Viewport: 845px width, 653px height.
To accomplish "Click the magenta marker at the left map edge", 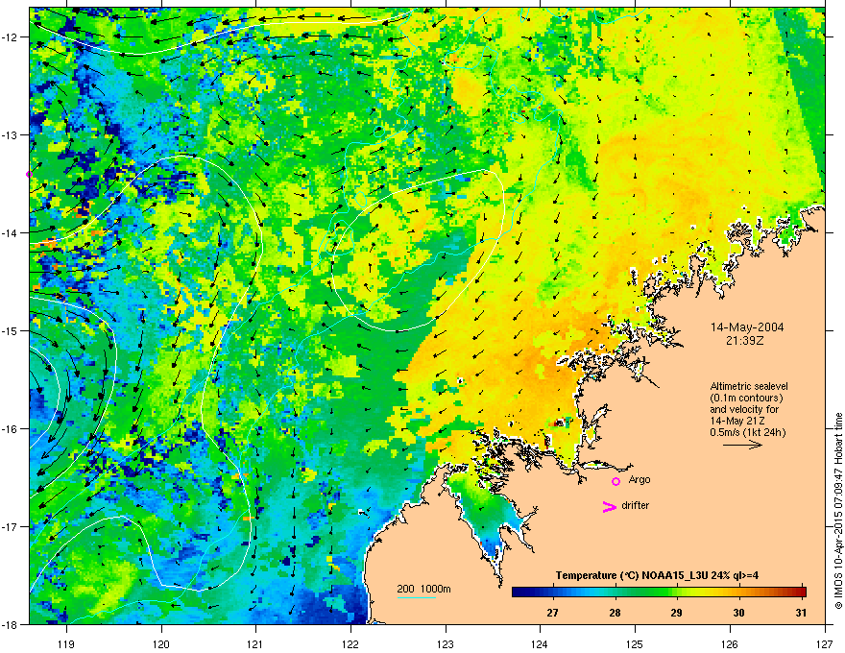I will click(x=29, y=174).
